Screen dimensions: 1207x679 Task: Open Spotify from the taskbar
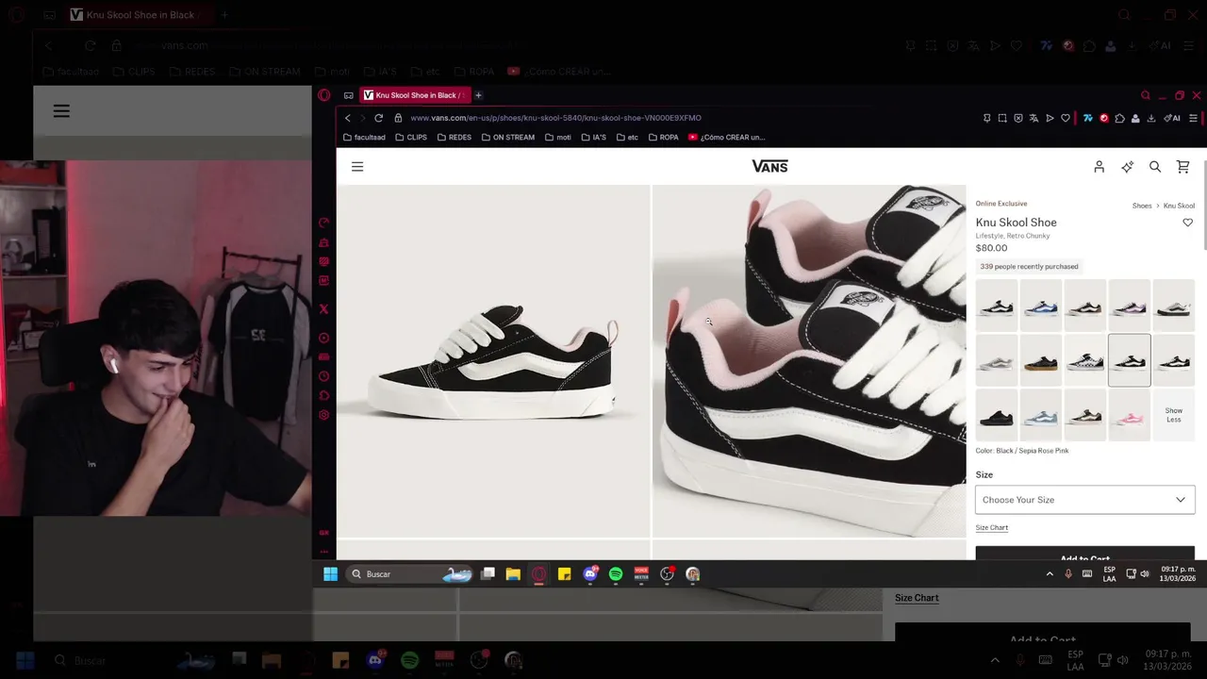(x=616, y=573)
